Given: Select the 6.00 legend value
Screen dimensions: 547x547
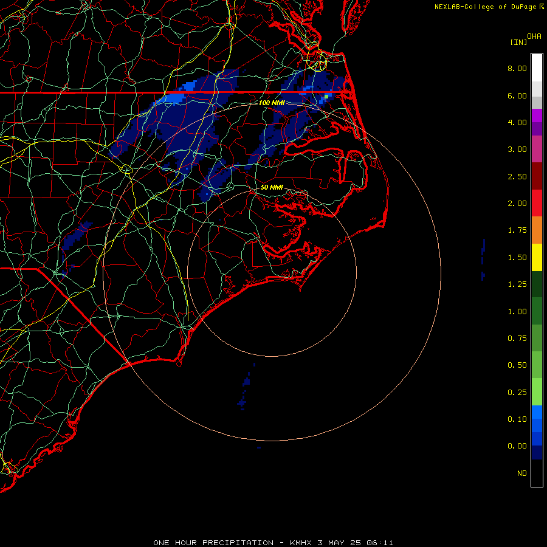Looking at the screenshot, I should (x=517, y=95).
